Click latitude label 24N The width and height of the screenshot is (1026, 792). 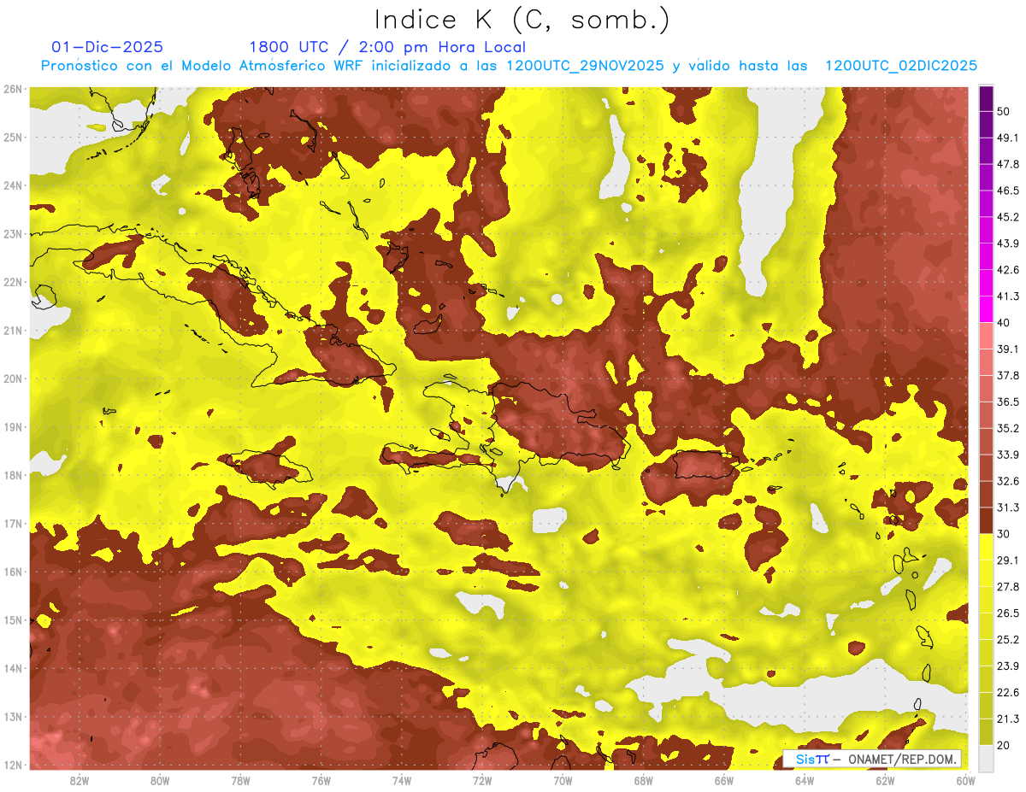pos(13,185)
